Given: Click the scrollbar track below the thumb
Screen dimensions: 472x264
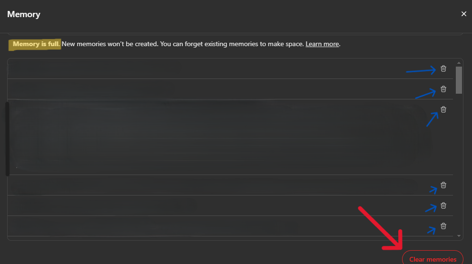Looking at the screenshot, I should (459, 164).
